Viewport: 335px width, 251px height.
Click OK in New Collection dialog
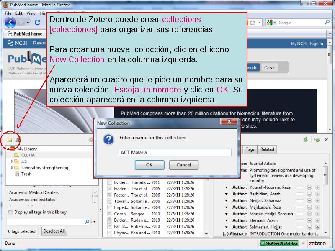pyautogui.click(x=149, y=165)
